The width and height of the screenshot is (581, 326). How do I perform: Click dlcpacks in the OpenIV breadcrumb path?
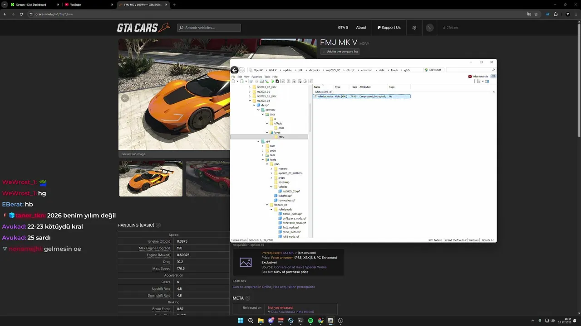coord(314,70)
